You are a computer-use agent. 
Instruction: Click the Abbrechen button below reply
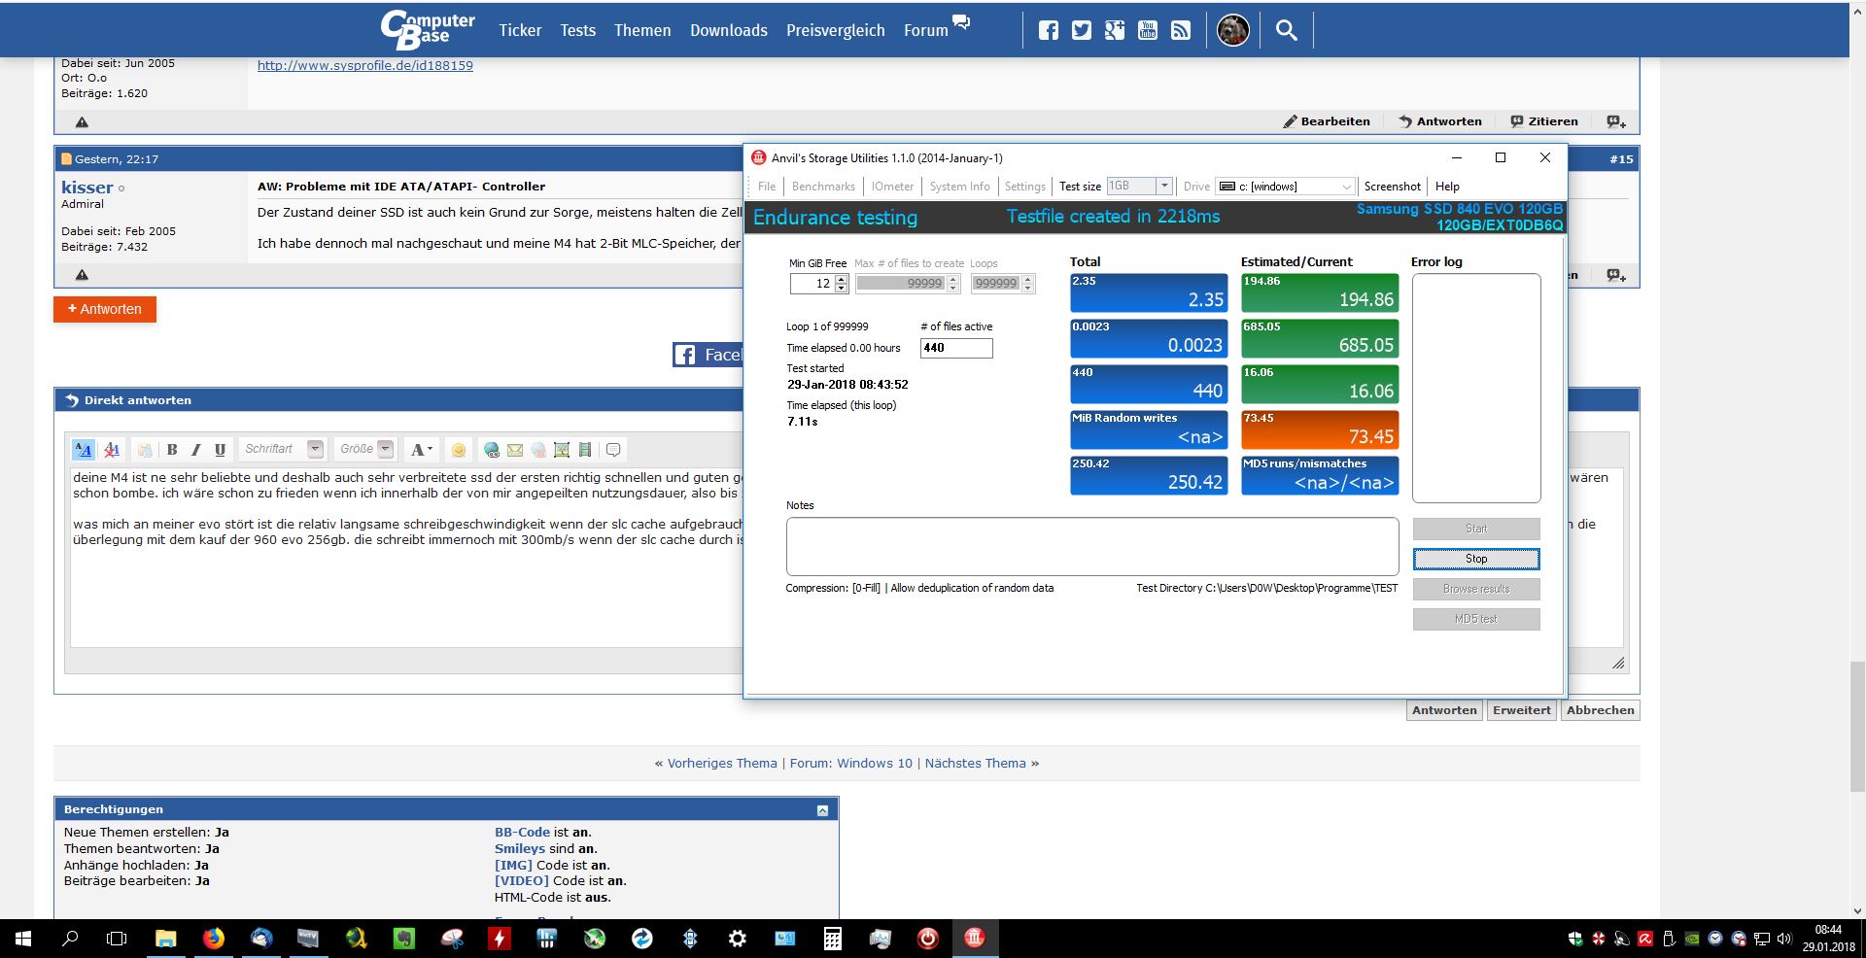[1601, 710]
